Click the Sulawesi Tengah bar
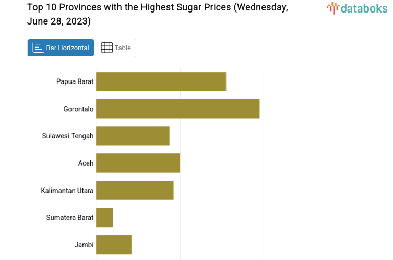393x260 pixels. point(133,136)
